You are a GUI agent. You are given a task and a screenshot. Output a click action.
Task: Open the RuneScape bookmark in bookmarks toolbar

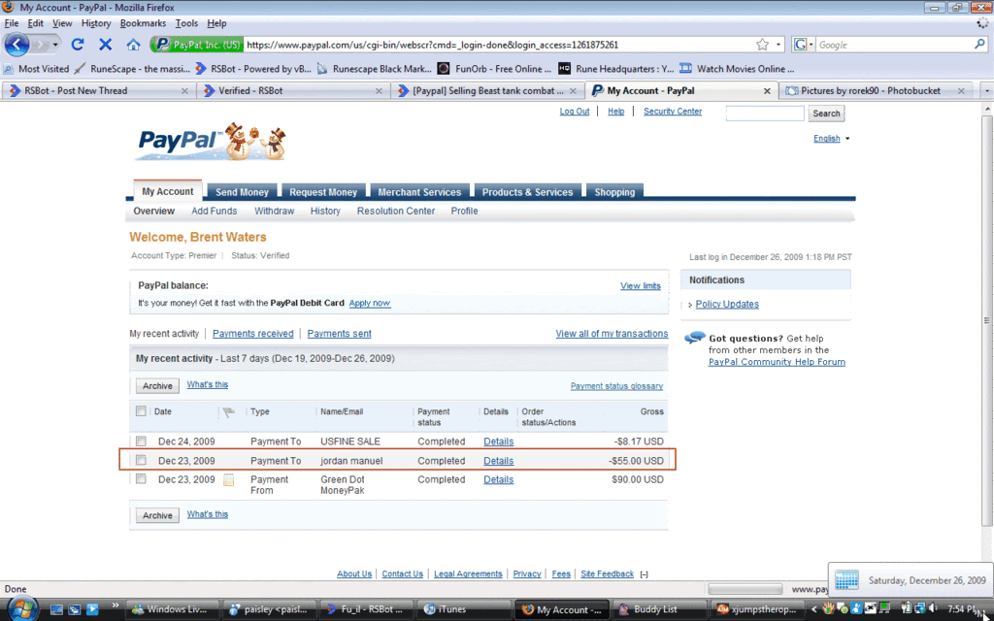[132, 69]
